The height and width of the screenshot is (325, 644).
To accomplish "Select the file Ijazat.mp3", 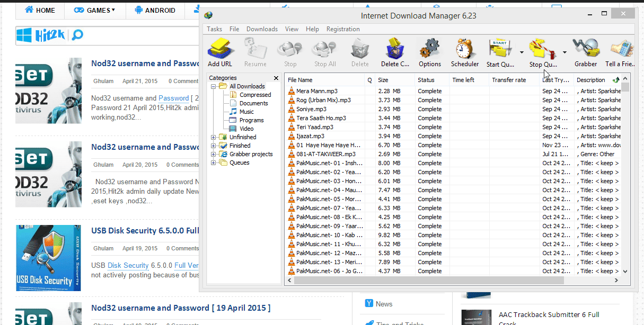I will [x=310, y=136].
